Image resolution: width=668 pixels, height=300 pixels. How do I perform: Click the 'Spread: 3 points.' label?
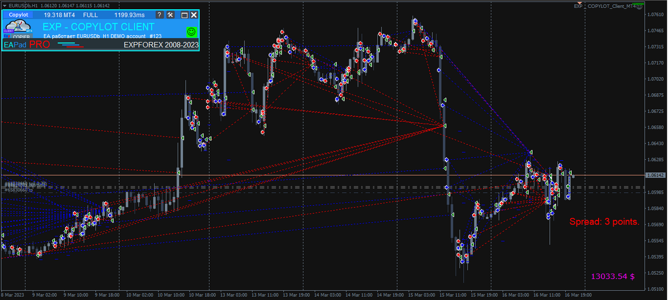[x=604, y=221]
